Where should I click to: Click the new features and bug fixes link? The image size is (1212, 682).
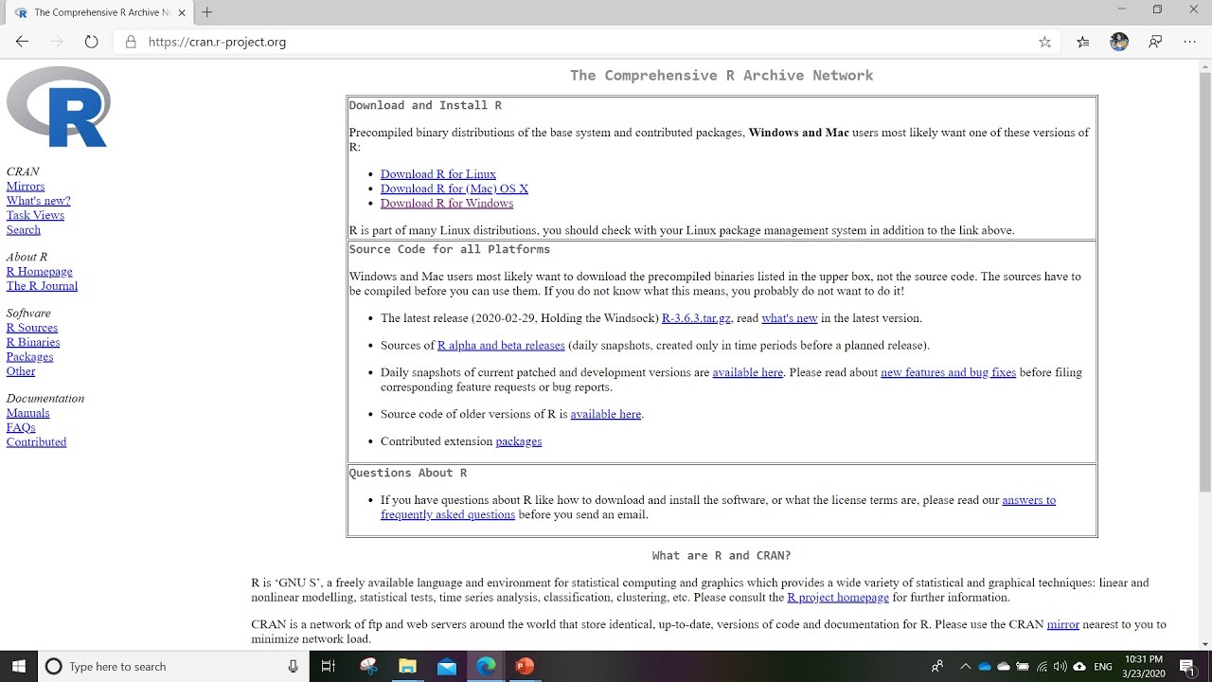948,372
